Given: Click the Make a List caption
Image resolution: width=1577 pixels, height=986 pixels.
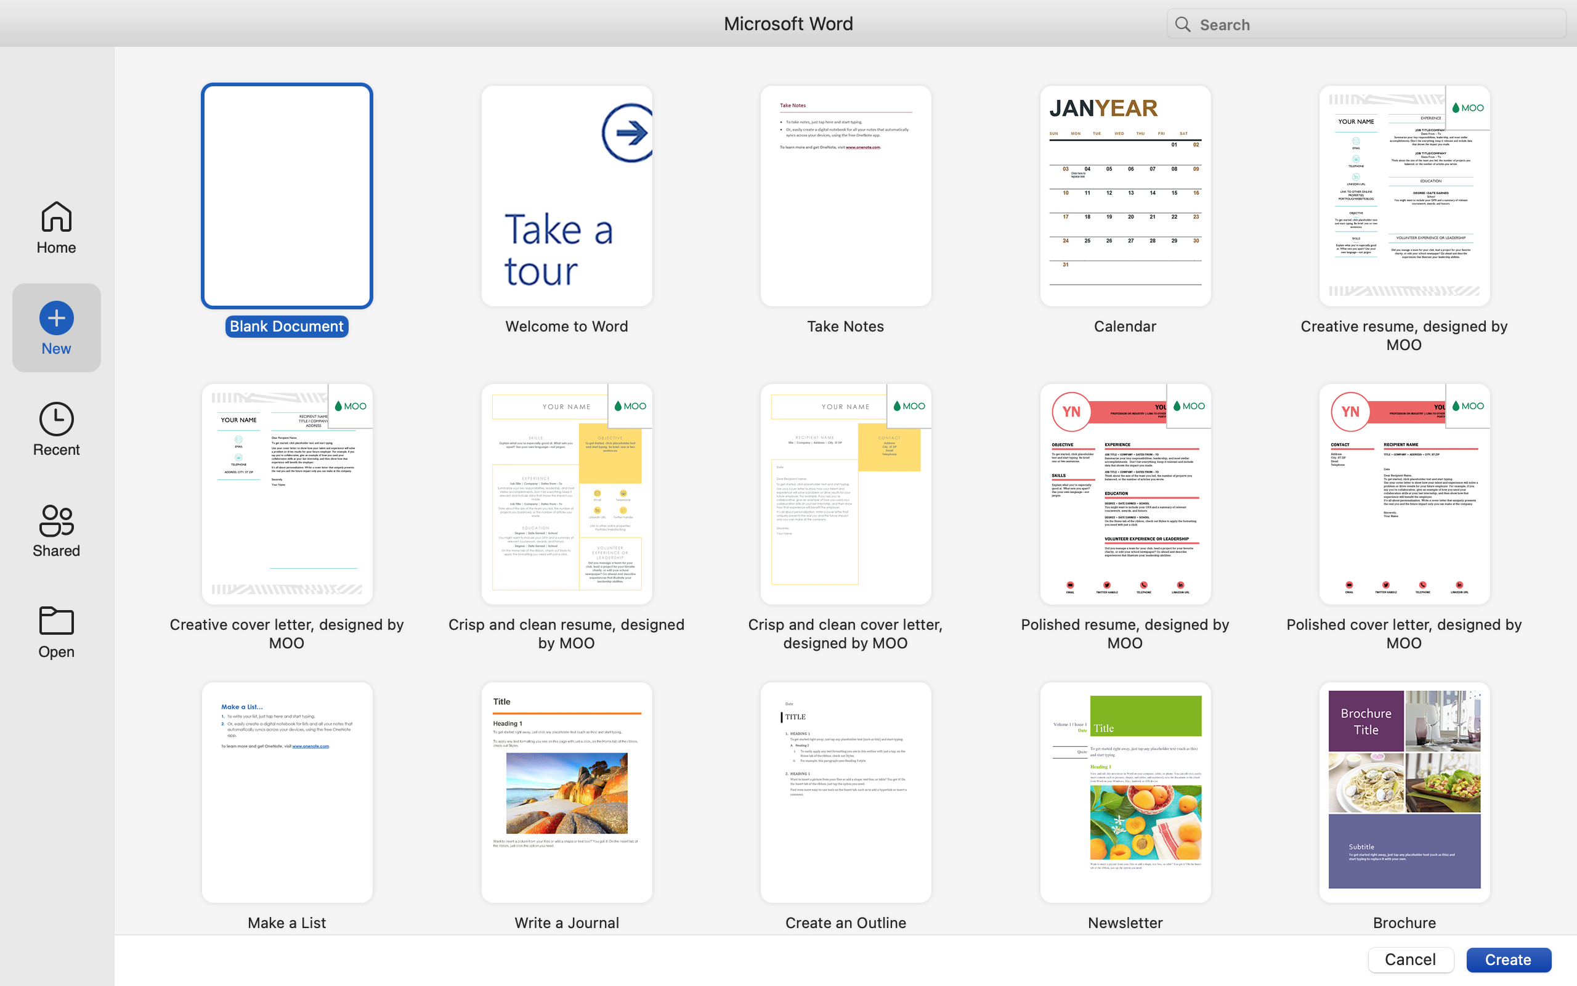Looking at the screenshot, I should (x=286, y=923).
